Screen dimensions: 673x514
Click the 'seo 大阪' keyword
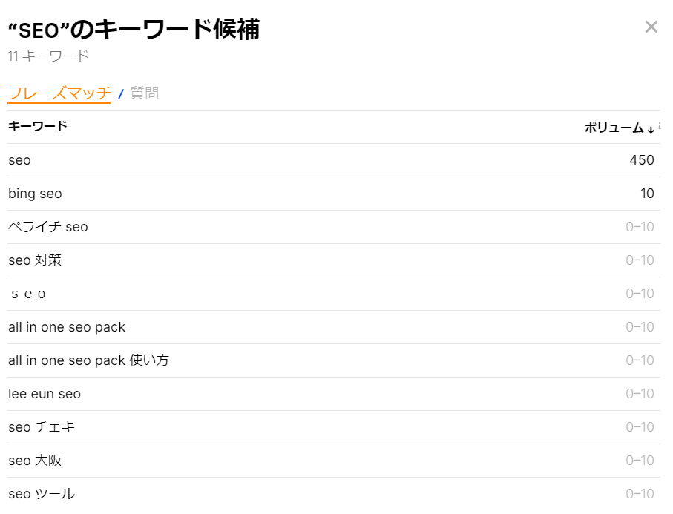click(x=35, y=461)
